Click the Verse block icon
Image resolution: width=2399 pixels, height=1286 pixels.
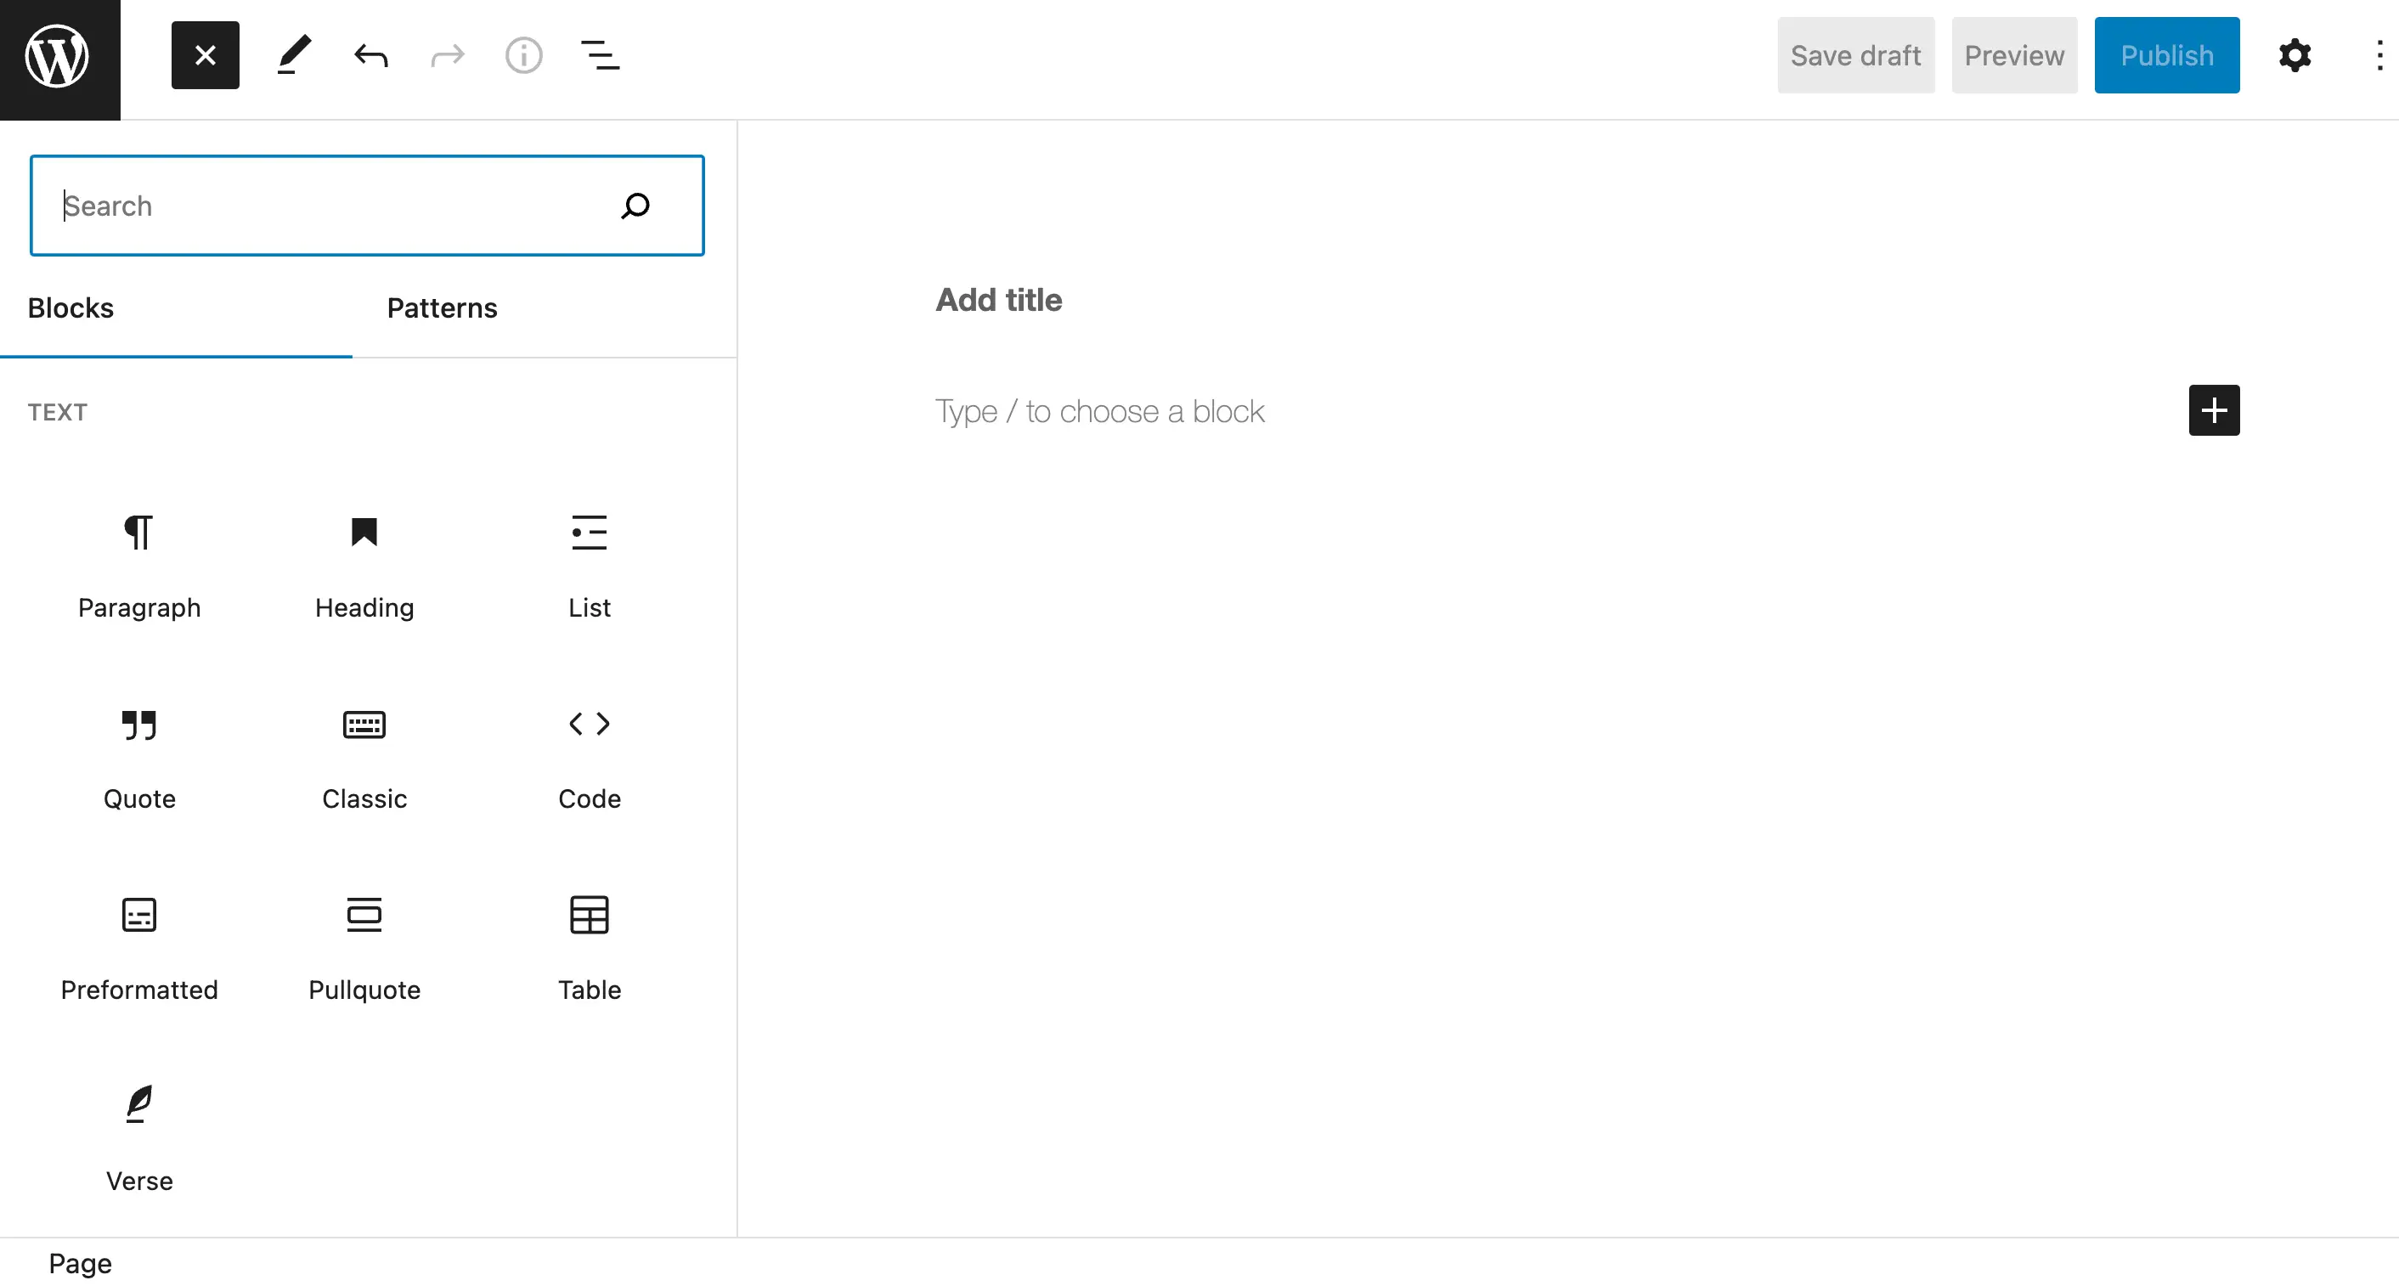[x=138, y=1105]
